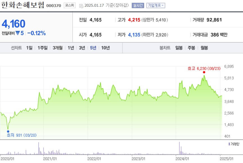This screenshot has width=243, height=163.
Task: Select the 3년 line chart tab
Action: 82,48
